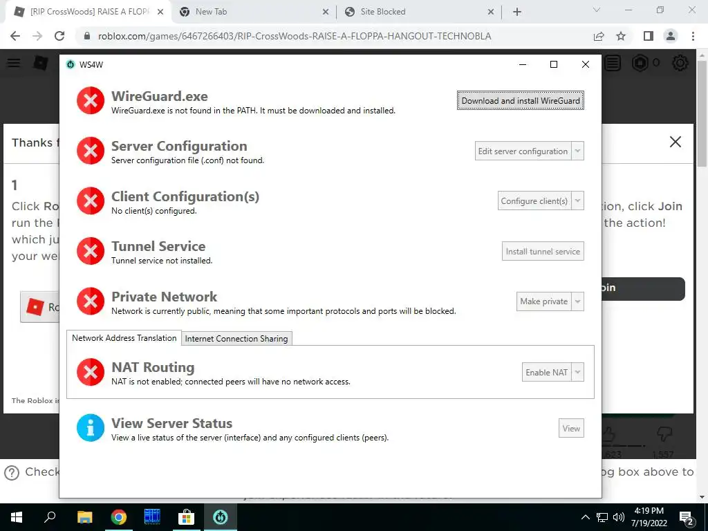
Task: Click the WireGuard.exe red error status icon
Action: pyautogui.click(x=91, y=100)
